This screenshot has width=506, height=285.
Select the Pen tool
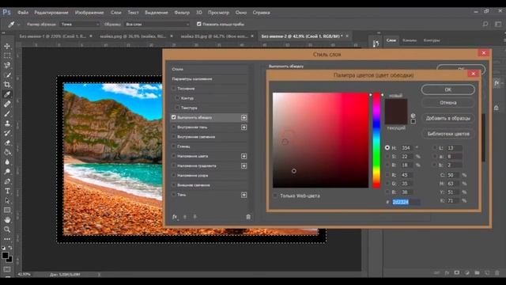tap(7, 181)
